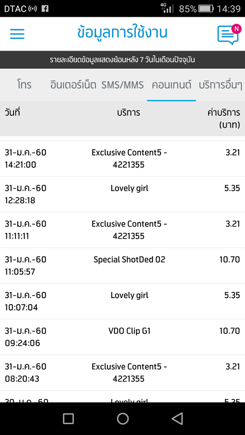Tap the Android back navigation button

[177, 418]
